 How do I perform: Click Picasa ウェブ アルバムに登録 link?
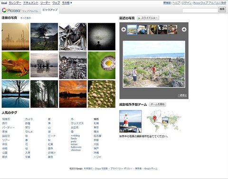point(209,3)
